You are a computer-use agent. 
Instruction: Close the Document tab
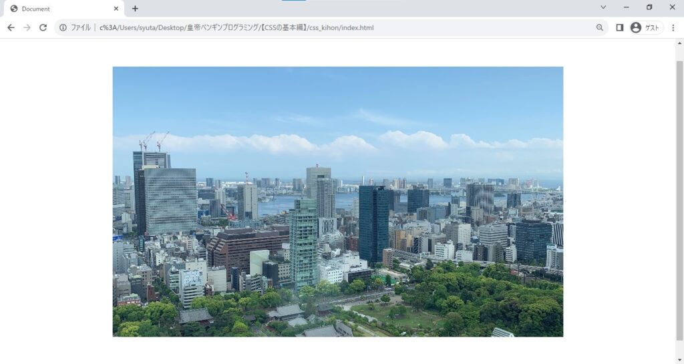116,8
